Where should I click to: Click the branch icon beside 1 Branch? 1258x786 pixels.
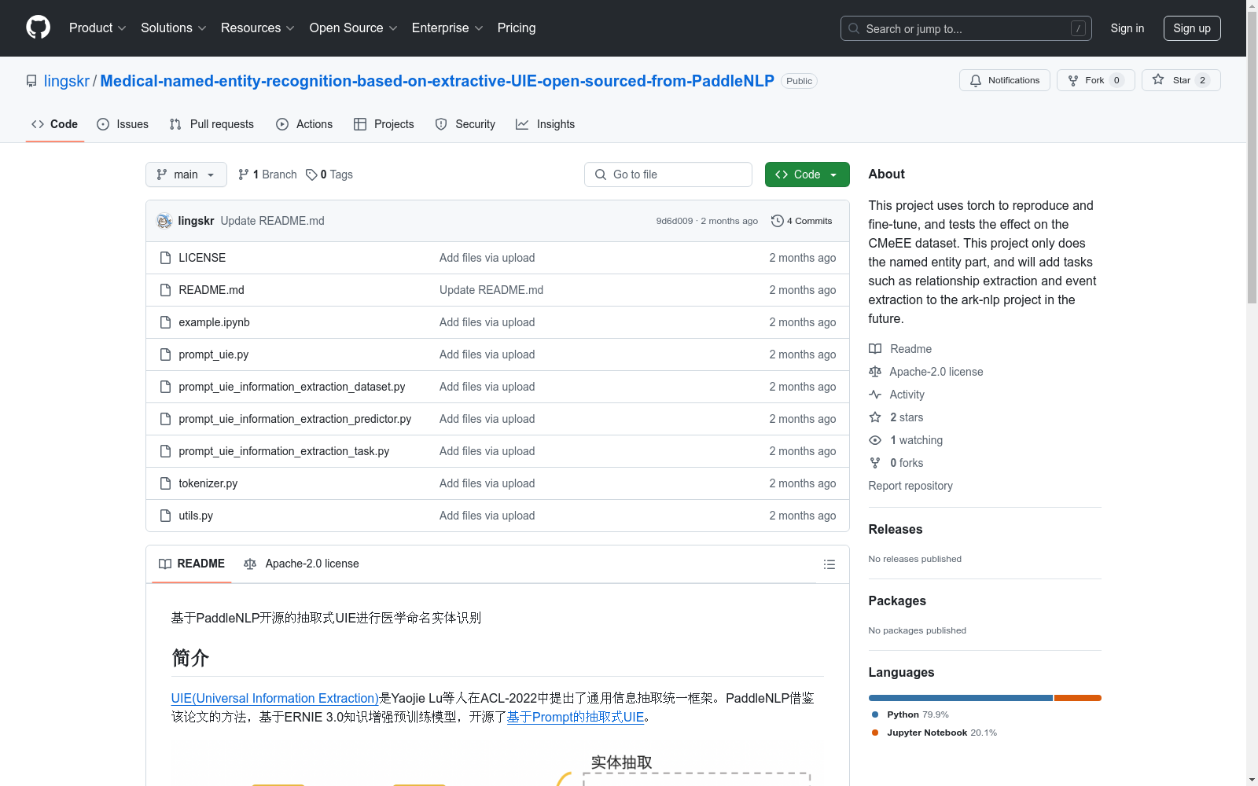click(x=244, y=174)
